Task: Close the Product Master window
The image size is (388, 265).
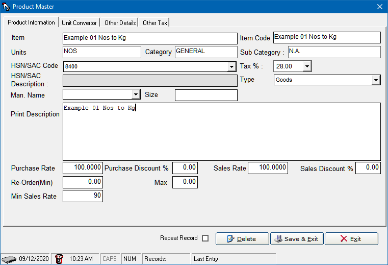Action: [380, 7]
